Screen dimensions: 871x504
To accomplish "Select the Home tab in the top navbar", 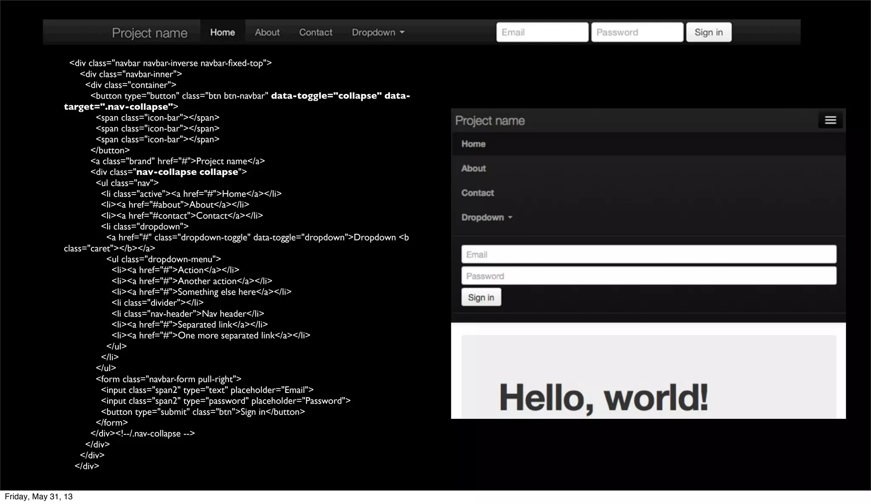I will 222,32.
